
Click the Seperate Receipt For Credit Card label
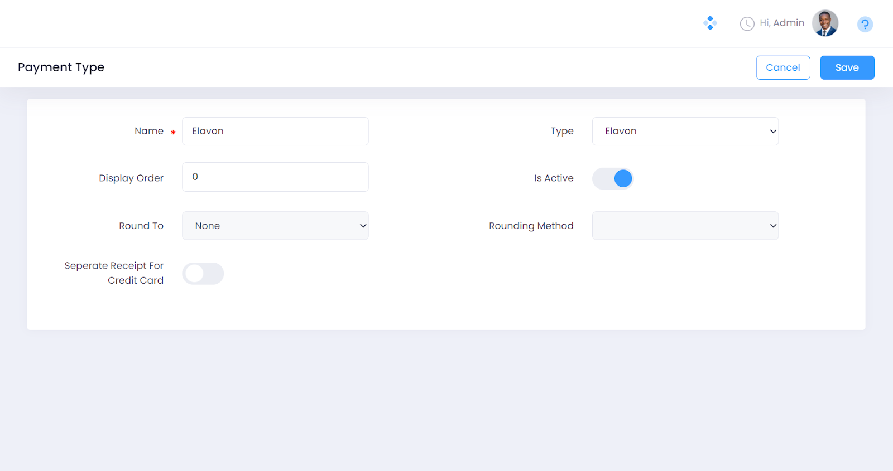tap(114, 273)
